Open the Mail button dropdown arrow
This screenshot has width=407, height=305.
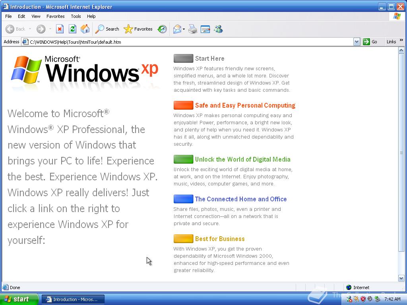(184, 29)
